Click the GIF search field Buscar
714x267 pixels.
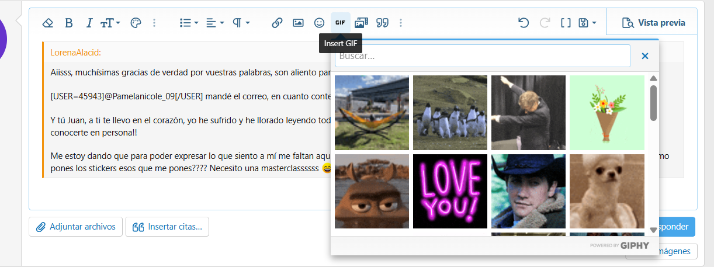tap(483, 56)
